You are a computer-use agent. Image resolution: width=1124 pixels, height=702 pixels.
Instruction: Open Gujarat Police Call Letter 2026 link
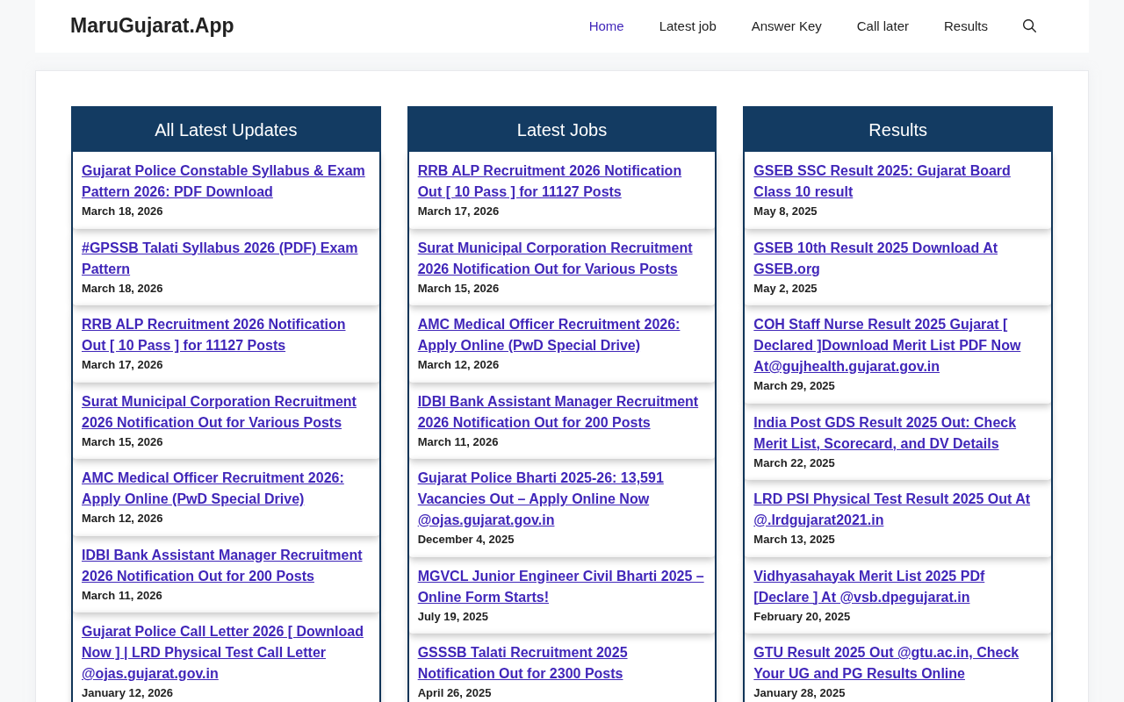(222, 652)
